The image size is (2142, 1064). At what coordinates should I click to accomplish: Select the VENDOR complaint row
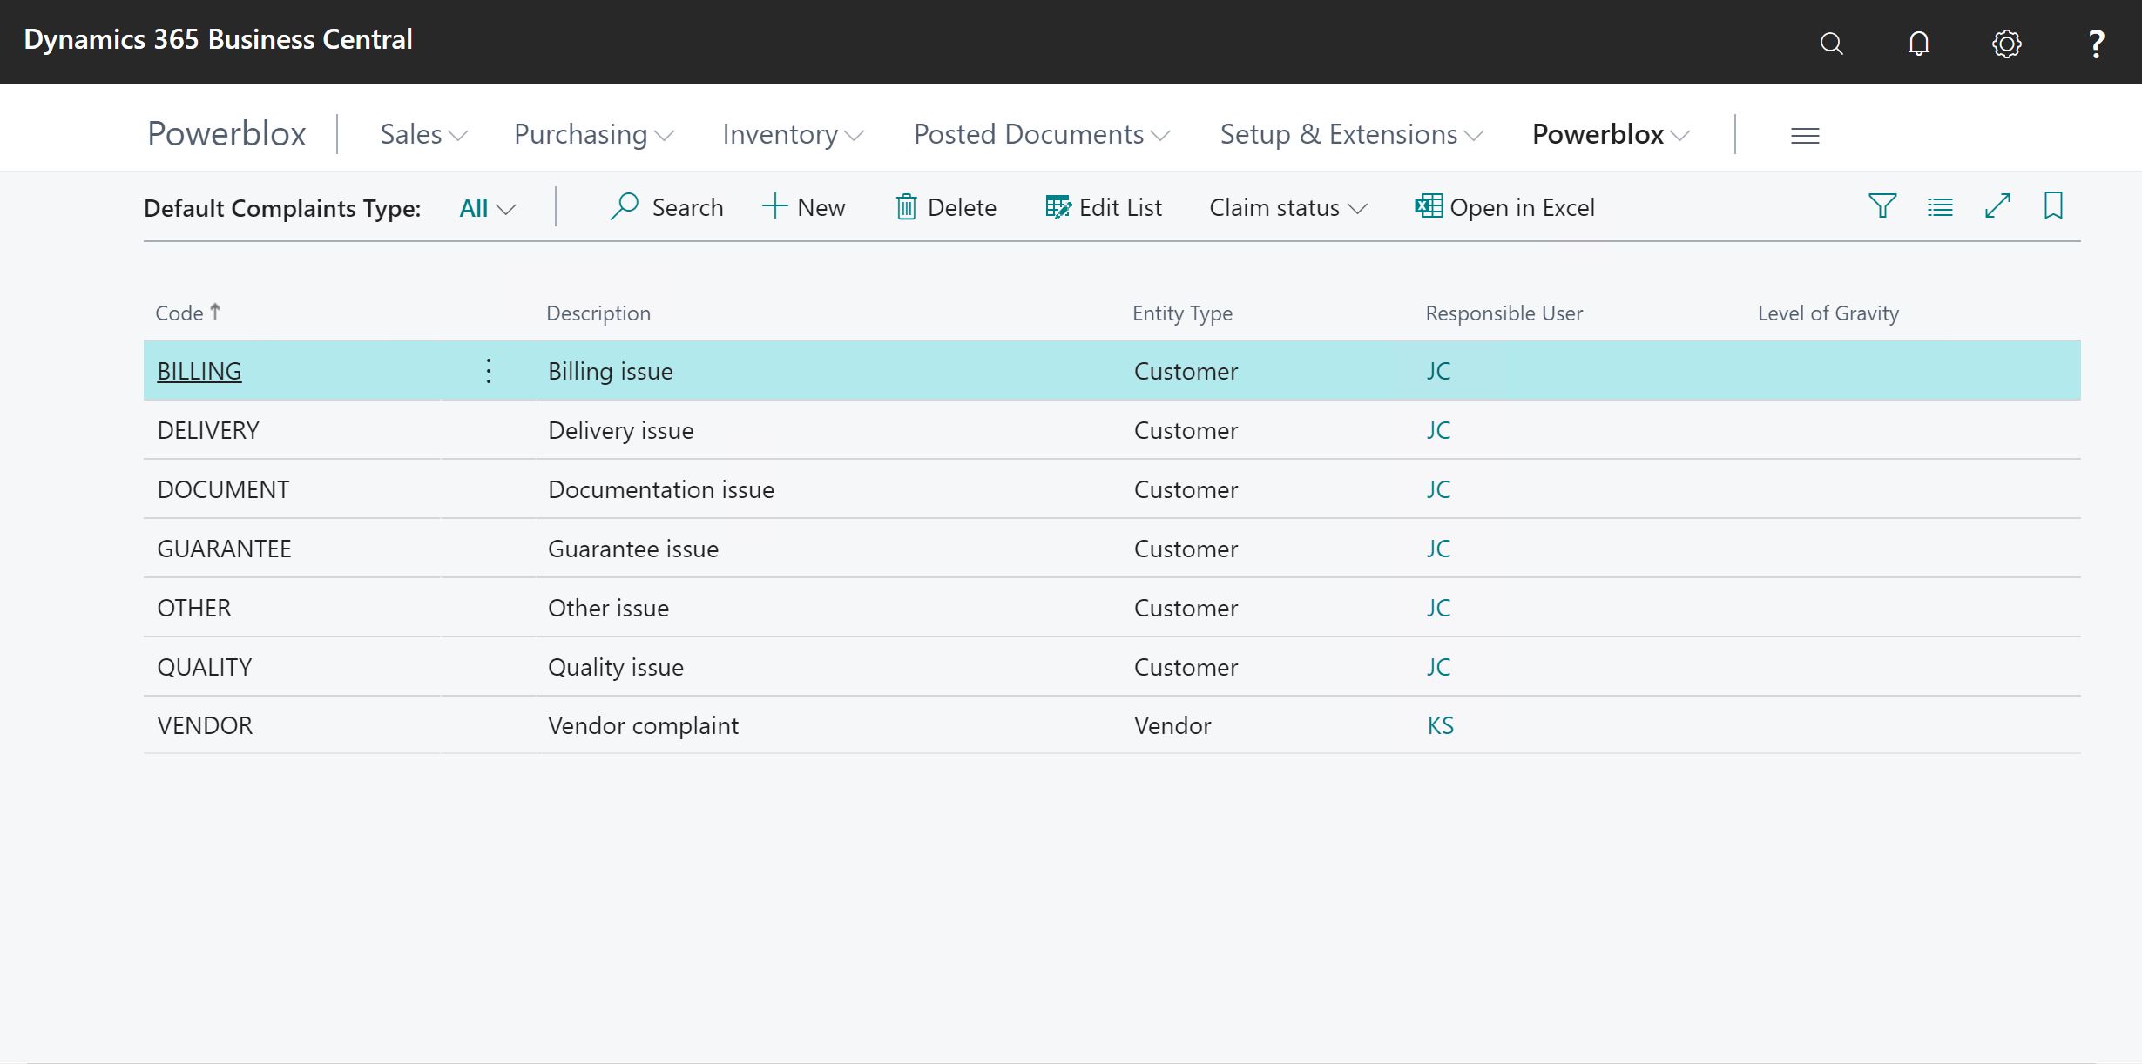click(x=205, y=725)
